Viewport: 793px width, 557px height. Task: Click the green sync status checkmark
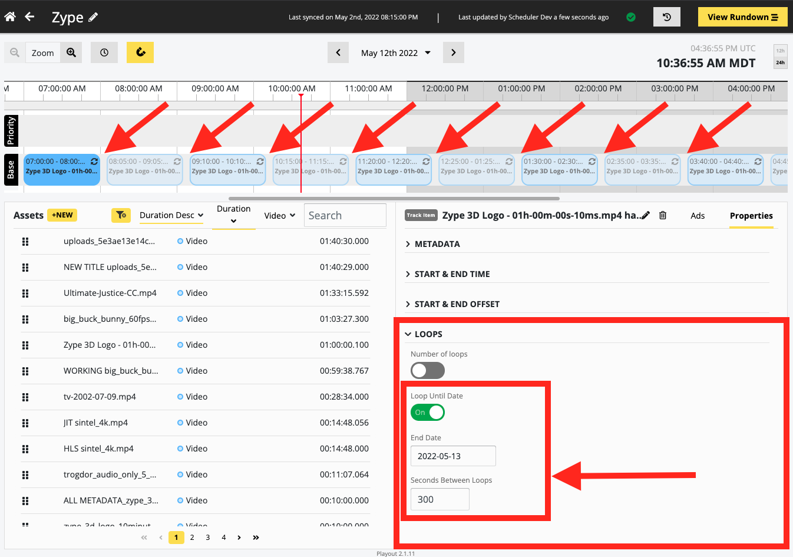pos(631,17)
